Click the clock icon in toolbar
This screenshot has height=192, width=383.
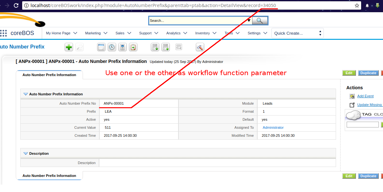112,47
